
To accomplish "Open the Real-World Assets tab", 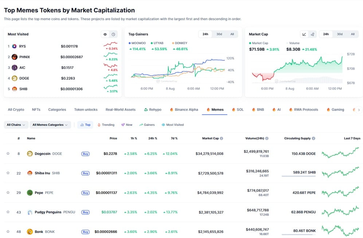I will [121, 110].
